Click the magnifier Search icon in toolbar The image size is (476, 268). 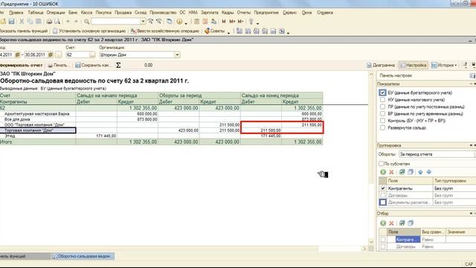point(86,22)
